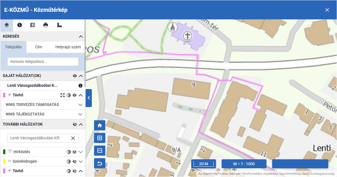Click pink swatch of own Távhő layer

(x=4, y=95)
